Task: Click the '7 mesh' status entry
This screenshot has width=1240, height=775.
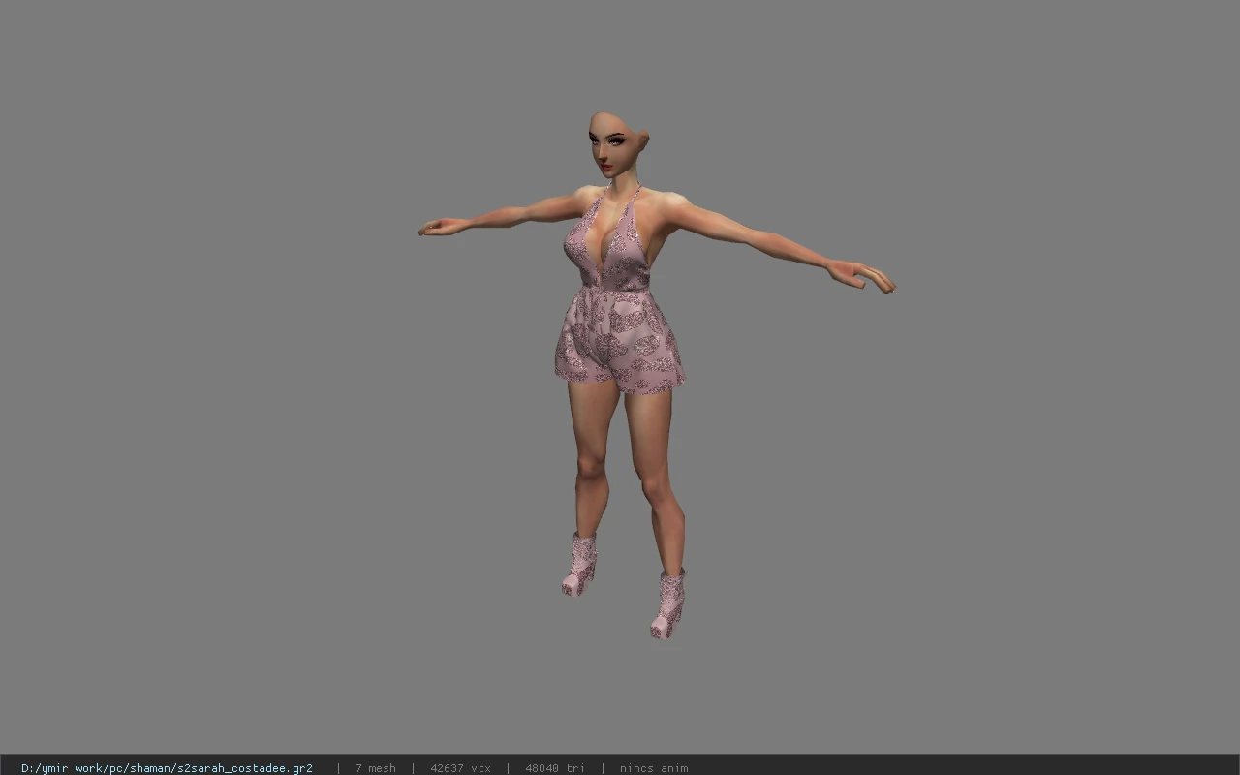Action: [375, 768]
